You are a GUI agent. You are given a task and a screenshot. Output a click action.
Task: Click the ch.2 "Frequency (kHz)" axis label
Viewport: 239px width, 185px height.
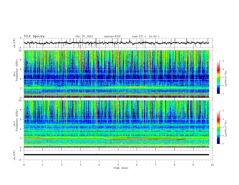point(17,120)
